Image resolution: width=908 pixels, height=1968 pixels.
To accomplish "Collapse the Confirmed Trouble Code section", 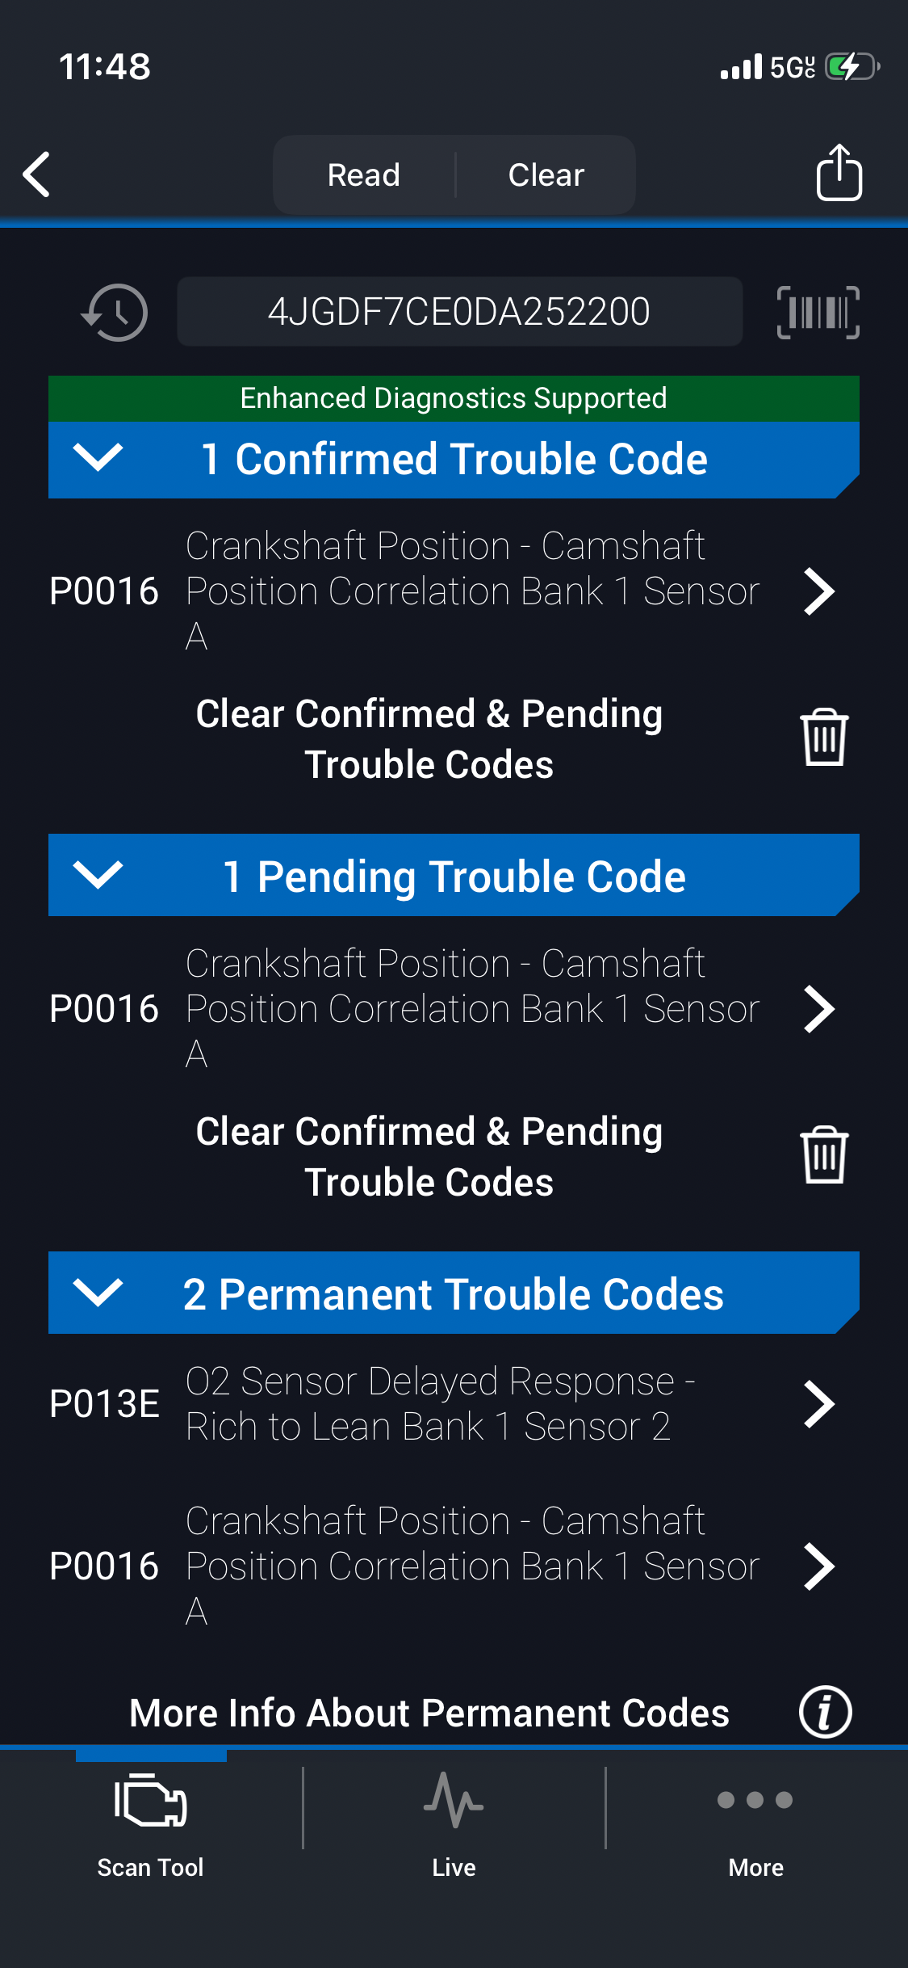I will point(98,458).
